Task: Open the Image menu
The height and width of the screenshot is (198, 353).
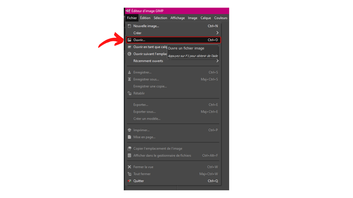Action: point(192,18)
